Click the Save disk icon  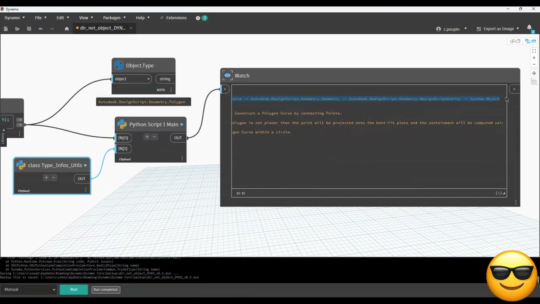(29, 29)
